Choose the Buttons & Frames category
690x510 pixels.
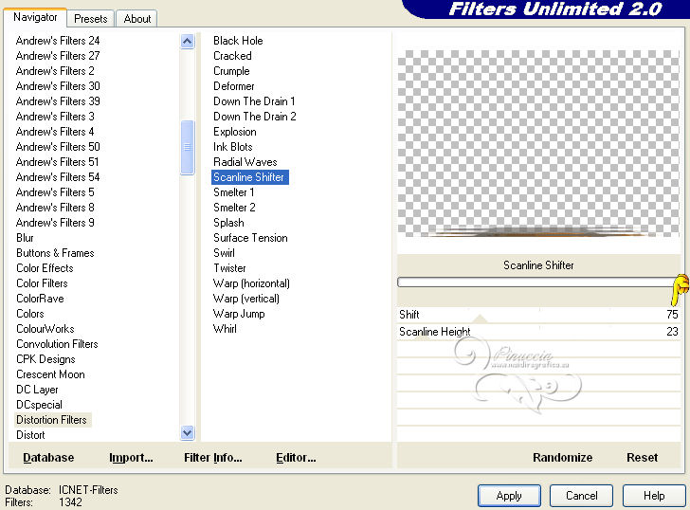pos(55,253)
